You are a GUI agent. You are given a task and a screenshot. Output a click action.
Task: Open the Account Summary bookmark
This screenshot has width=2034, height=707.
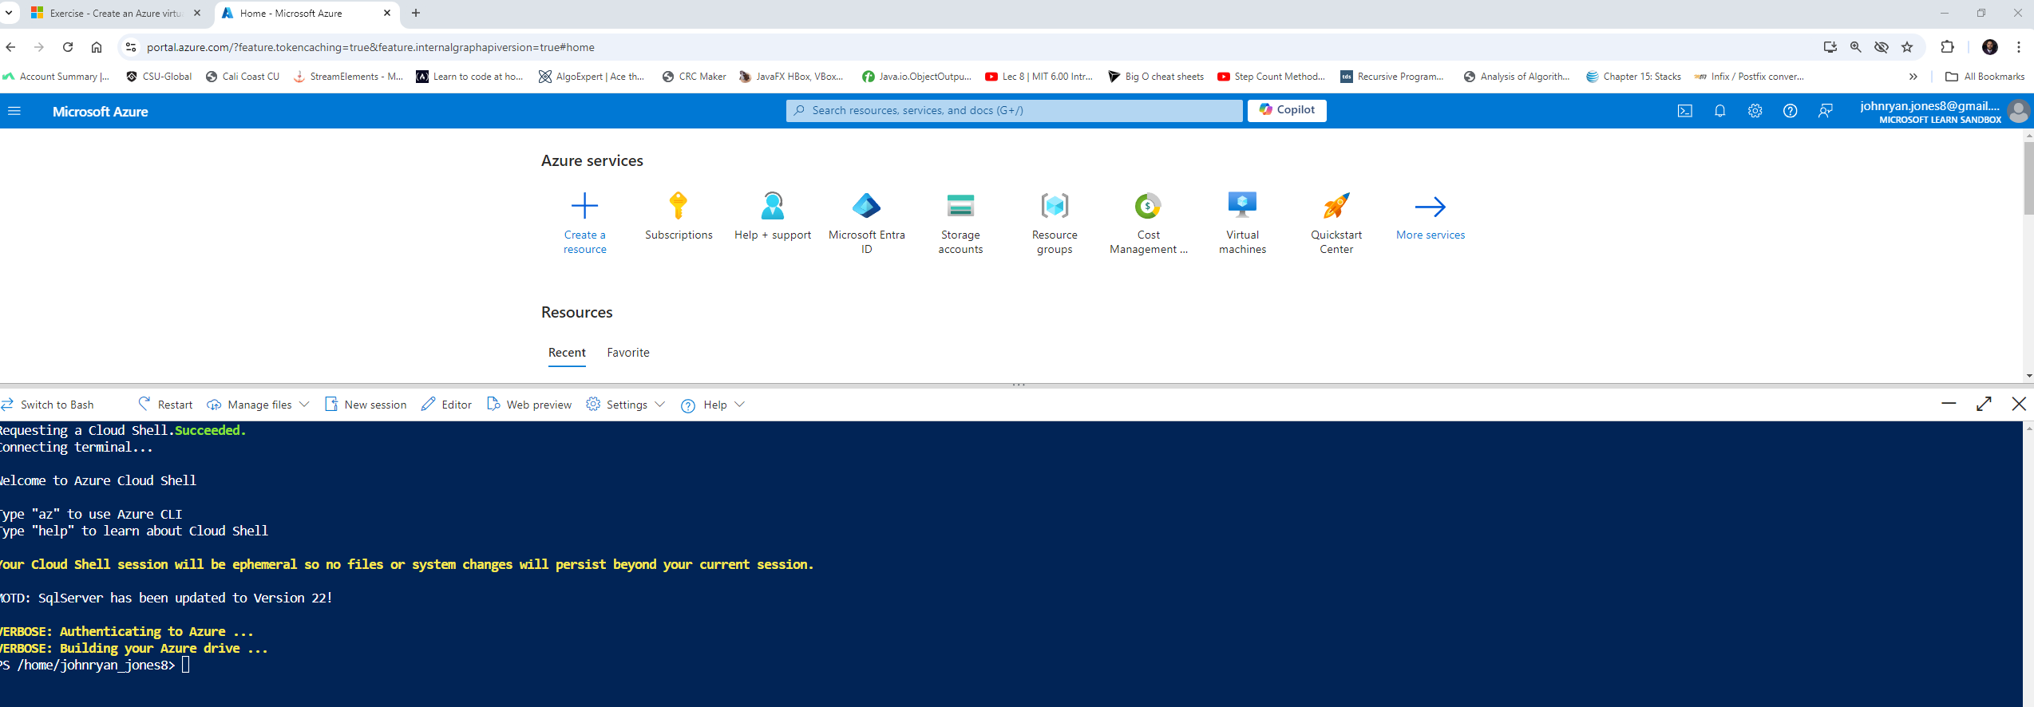[x=56, y=77]
